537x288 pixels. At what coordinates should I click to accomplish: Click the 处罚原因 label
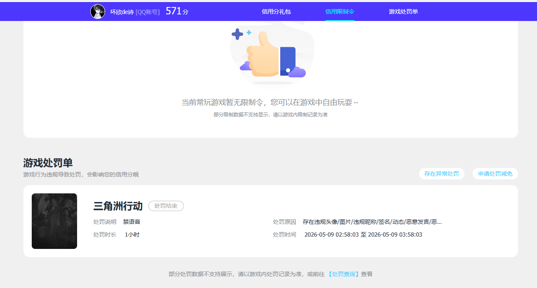pyautogui.click(x=284, y=222)
